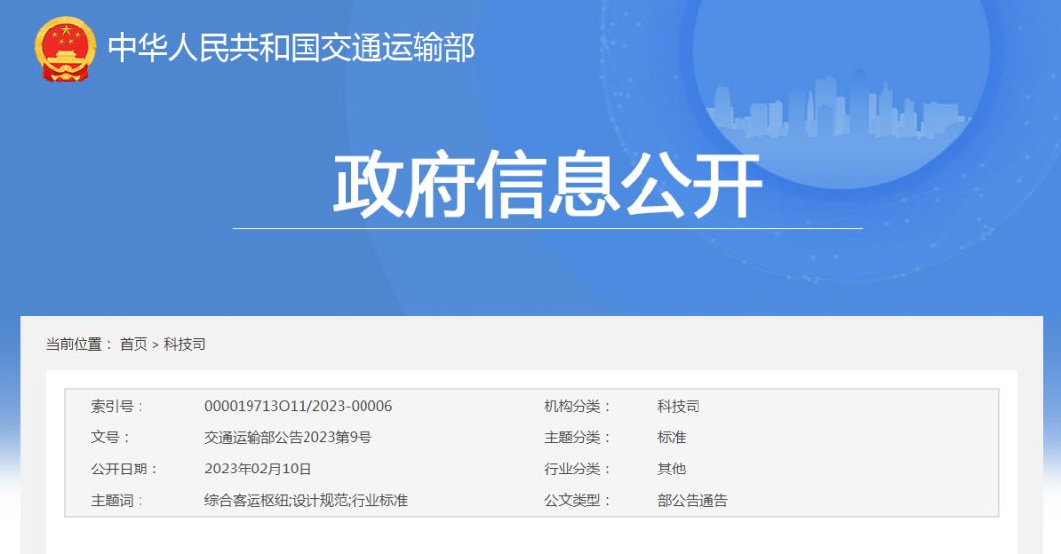
Task: Click the 中华人民共和国交通运输部 site title
Action: [x=290, y=48]
